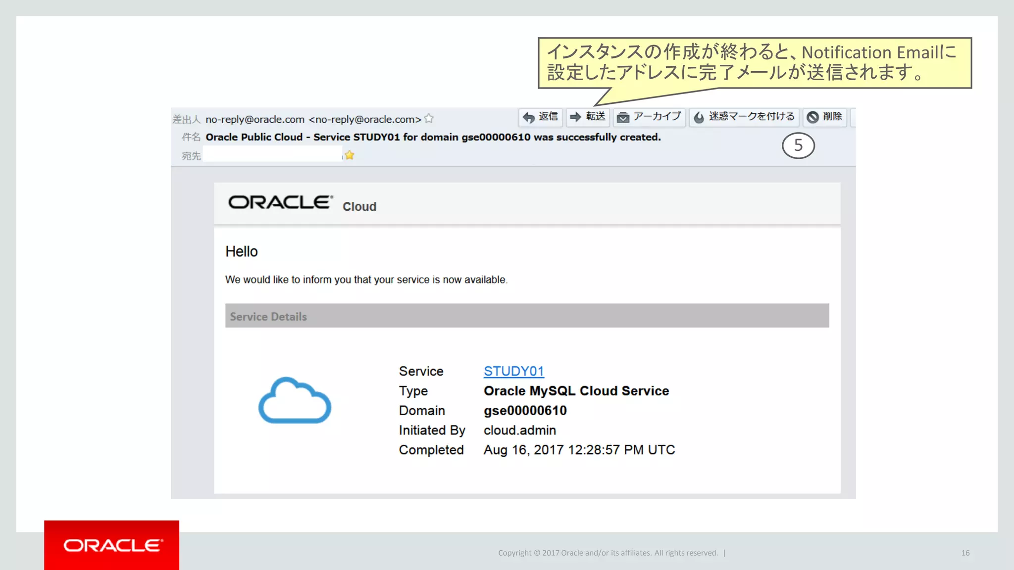The image size is (1014, 570).
Task: Click the domain value gse00000610
Action: click(525, 411)
